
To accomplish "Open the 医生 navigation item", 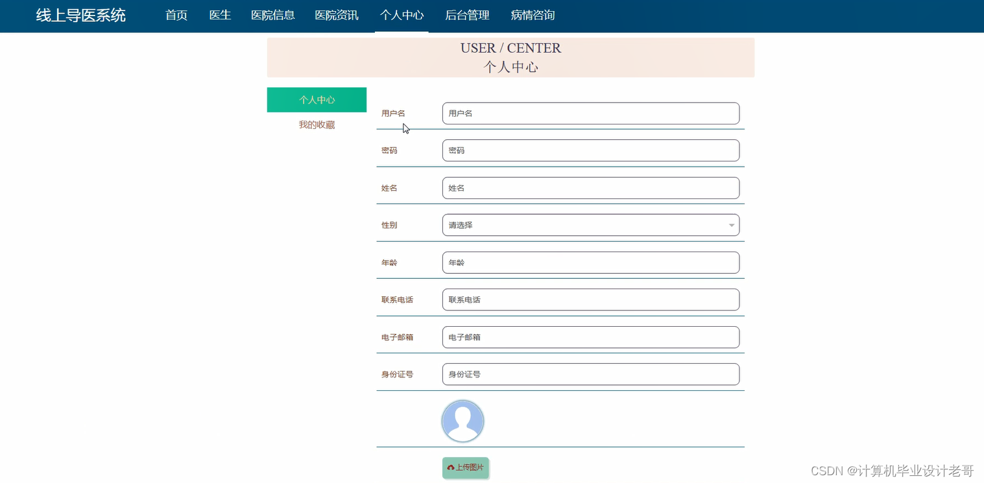I will [220, 15].
